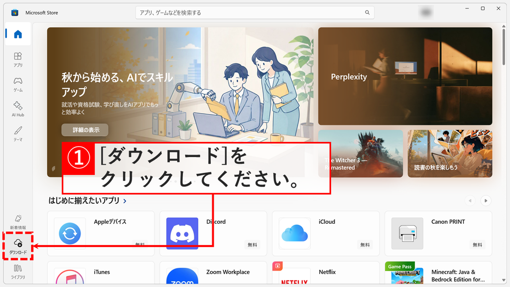Screen dimensions: 510x287
Task: Click the search magnifier icon
Action: (x=367, y=12)
